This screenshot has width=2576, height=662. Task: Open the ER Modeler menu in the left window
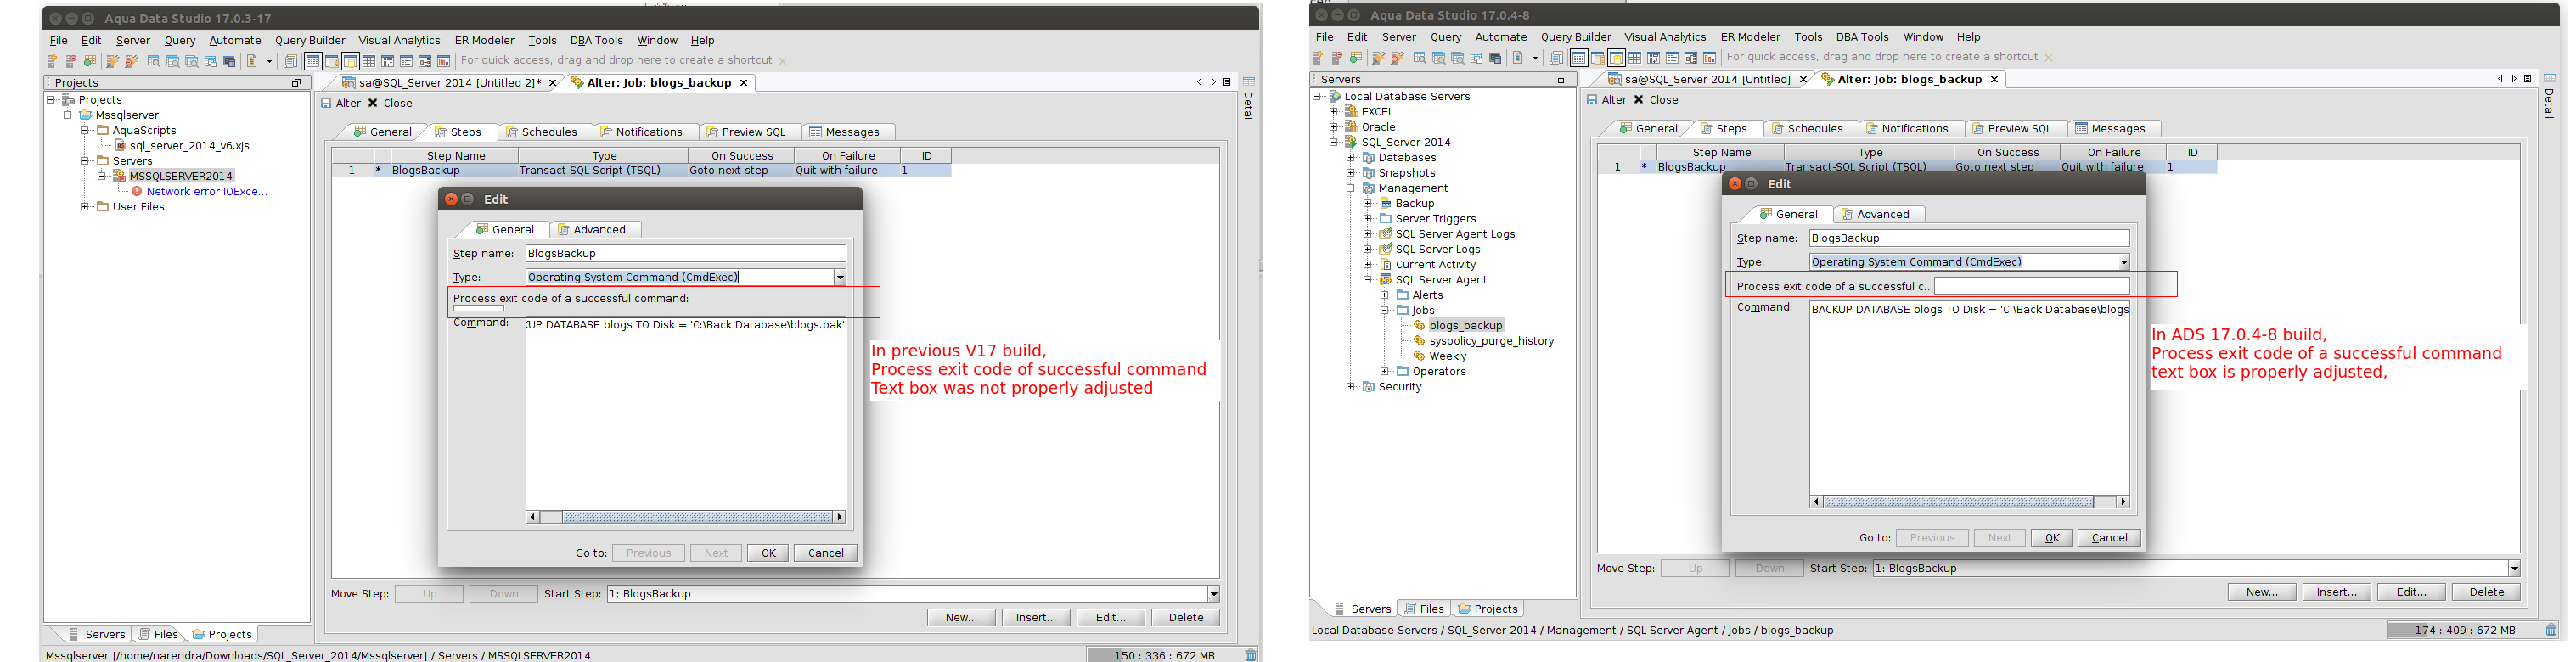click(484, 41)
